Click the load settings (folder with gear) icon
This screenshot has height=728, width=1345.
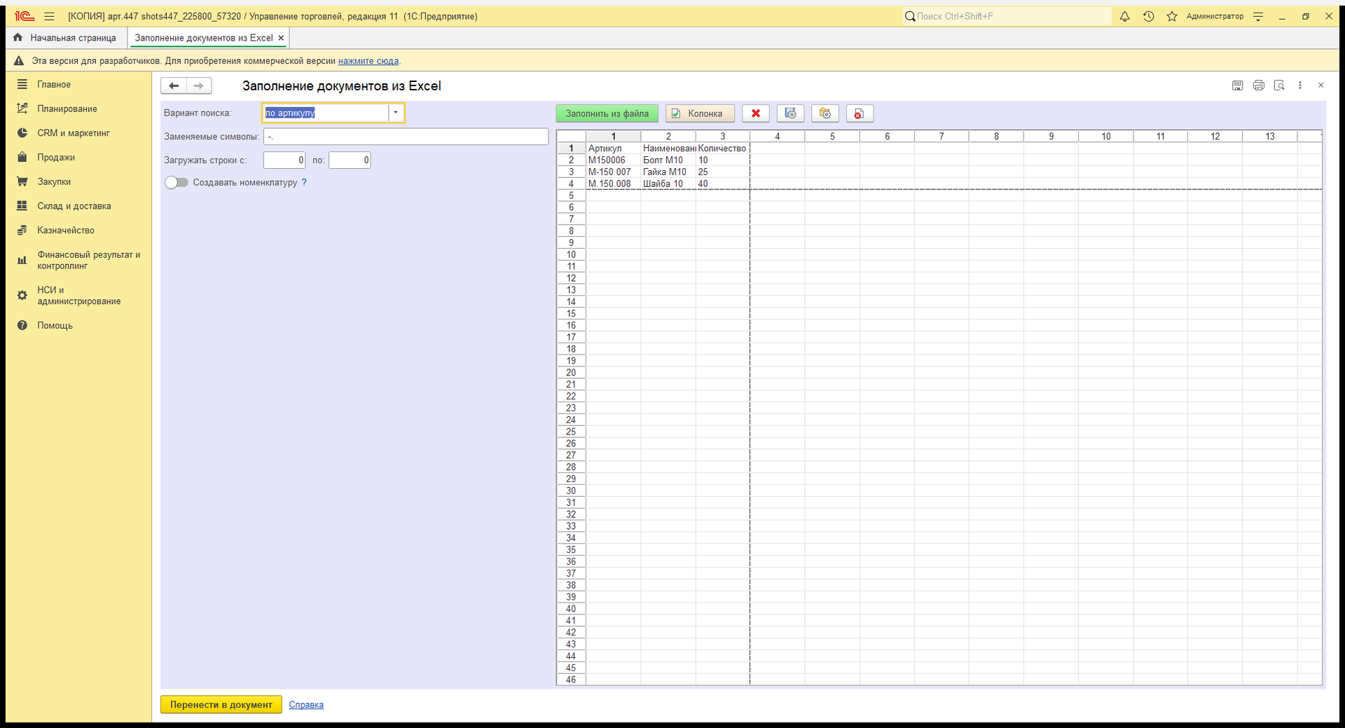tap(825, 114)
